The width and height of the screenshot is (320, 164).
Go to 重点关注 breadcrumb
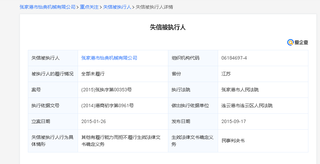click(89, 7)
